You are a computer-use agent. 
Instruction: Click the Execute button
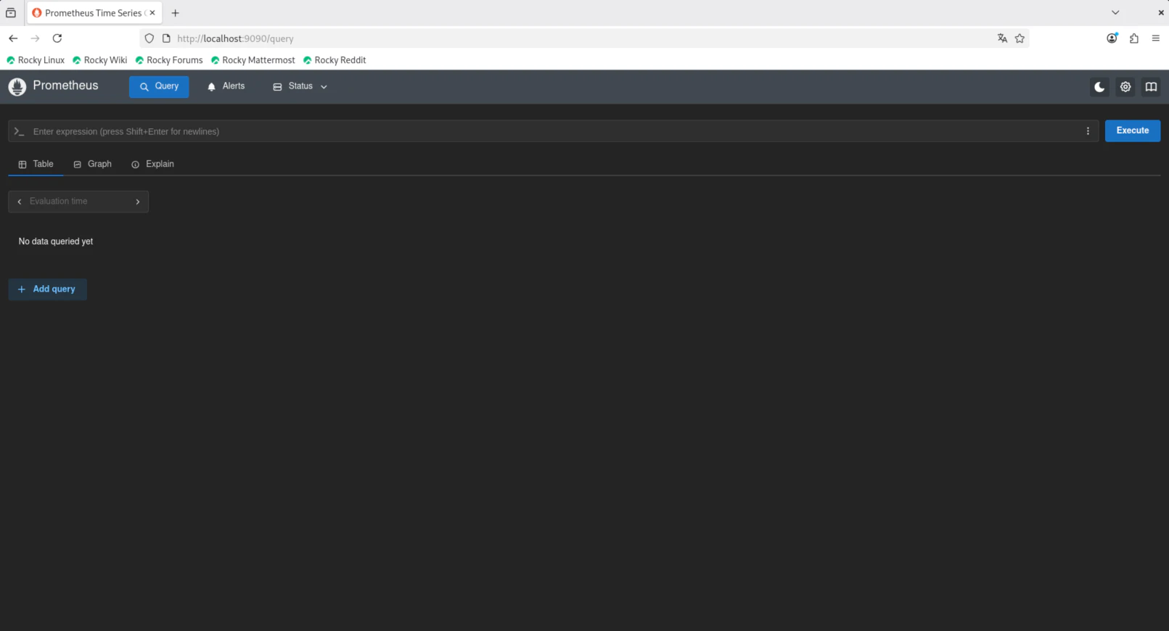tap(1132, 131)
